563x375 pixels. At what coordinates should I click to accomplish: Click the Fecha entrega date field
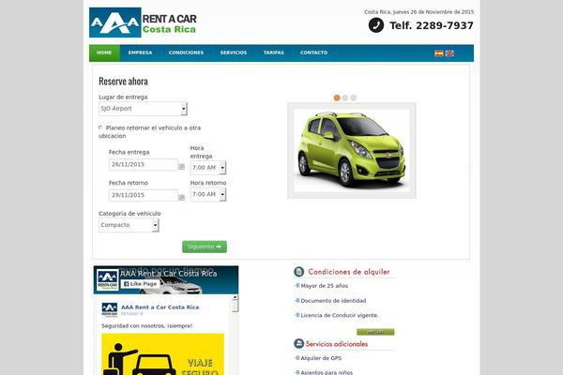click(144, 165)
